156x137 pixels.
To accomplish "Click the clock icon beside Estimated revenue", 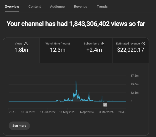I will [x=143, y=44].
